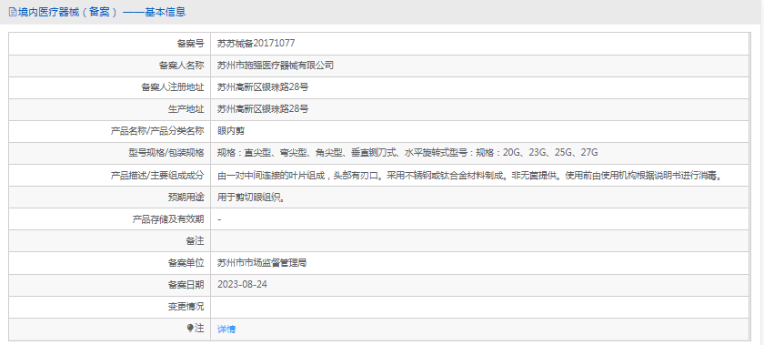
Task: Select the 变更情况 label
Action: pyautogui.click(x=186, y=307)
